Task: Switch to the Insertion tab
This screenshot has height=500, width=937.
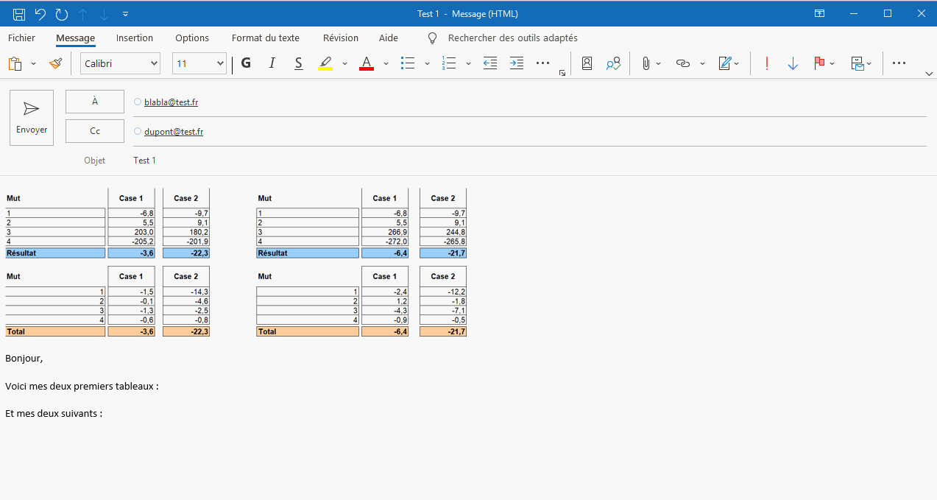Action: coord(135,38)
